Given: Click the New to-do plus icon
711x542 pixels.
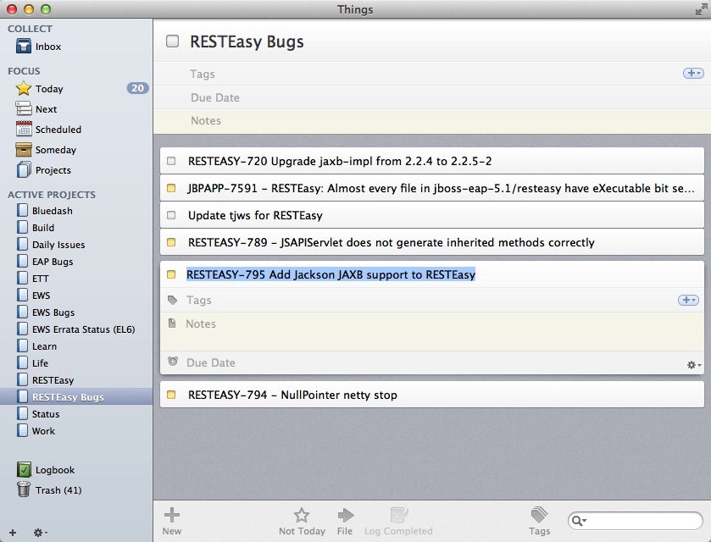Looking at the screenshot, I should point(172,515).
